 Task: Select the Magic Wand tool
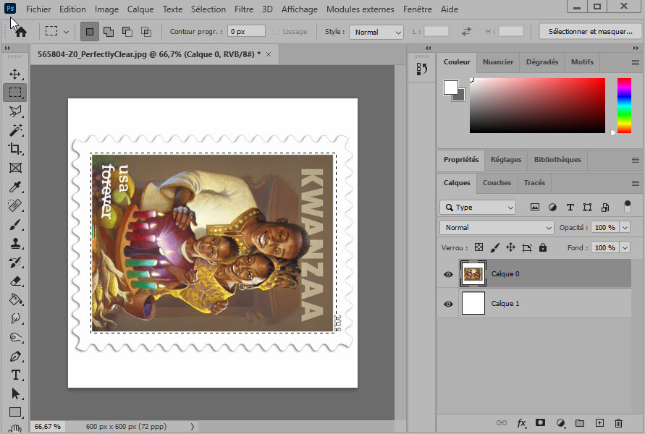[x=14, y=130]
